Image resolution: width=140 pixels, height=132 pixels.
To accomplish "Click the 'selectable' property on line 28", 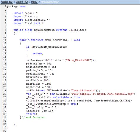I will (61, 97).
